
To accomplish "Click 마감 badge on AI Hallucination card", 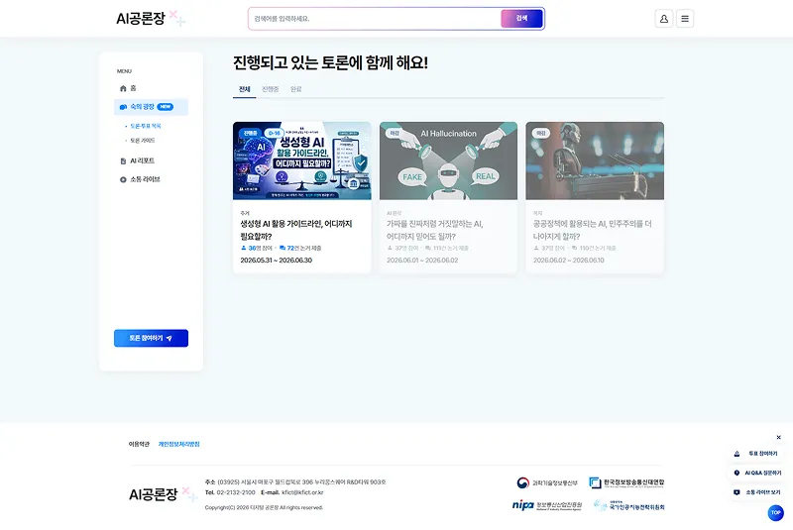I will pyautogui.click(x=395, y=133).
